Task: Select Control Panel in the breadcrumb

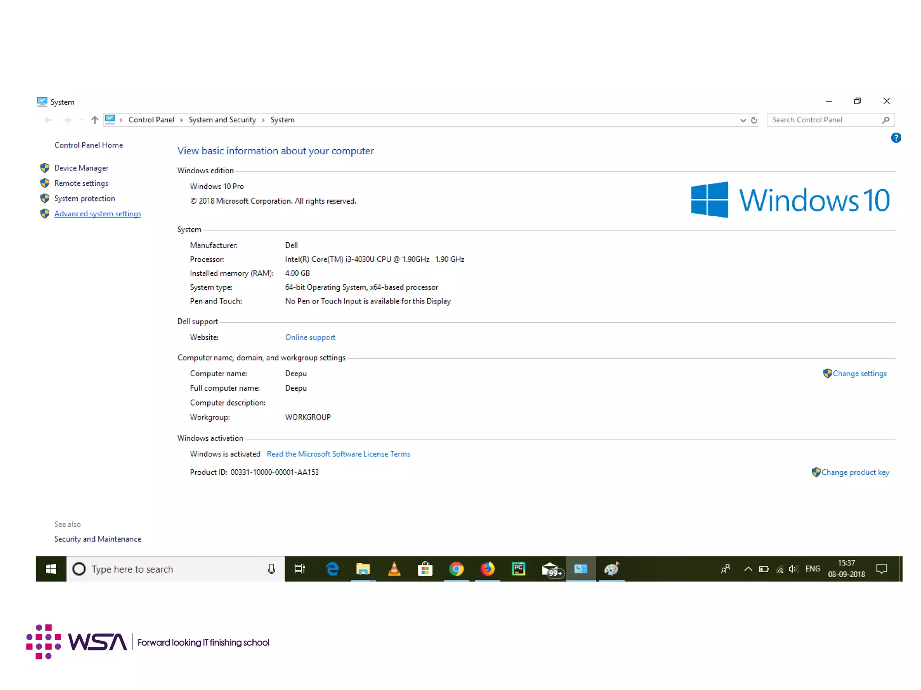Action: (x=151, y=120)
